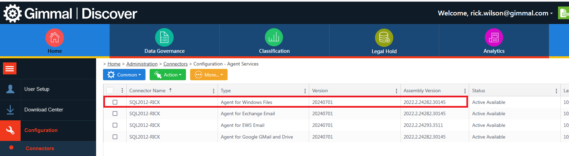Open the Analytics magenta icon
Screen dimensions: 569x156
[494, 38]
